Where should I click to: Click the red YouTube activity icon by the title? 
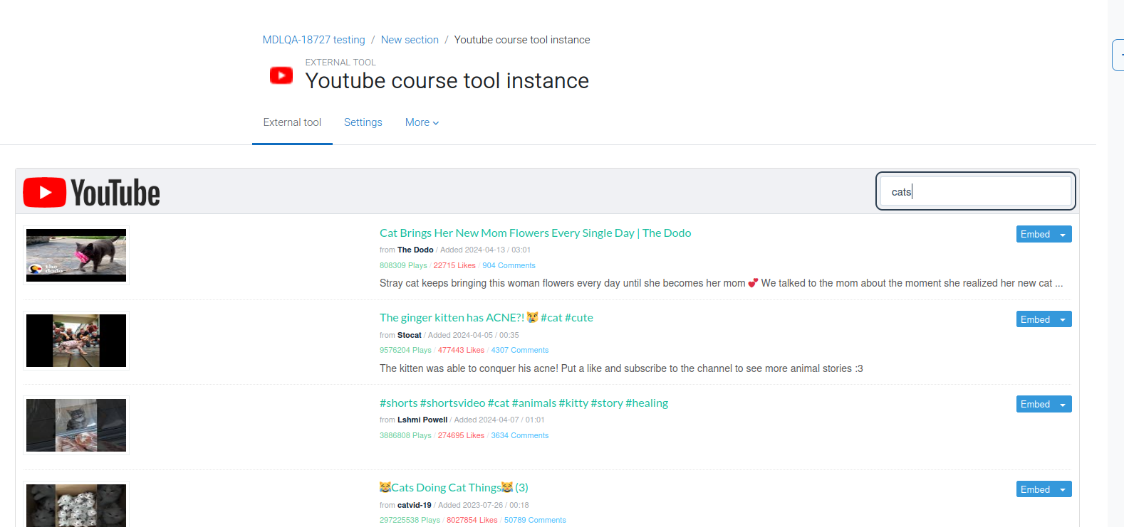point(281,75)
